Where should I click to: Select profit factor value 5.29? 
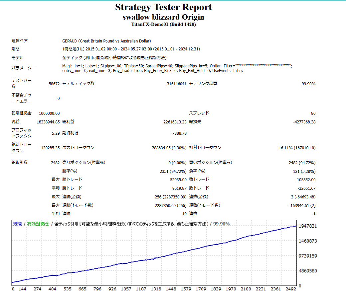pos(56,133)
